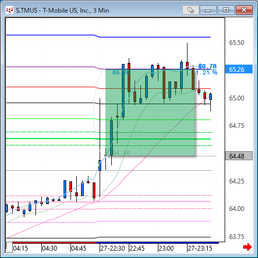Click the 65.50 price axis label
The width and height of the screenshot is (258, 258).
(237, 43)
